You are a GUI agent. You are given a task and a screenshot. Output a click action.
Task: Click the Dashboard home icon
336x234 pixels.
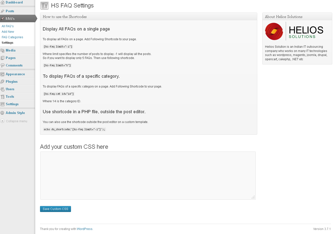(x=2, y=2)
